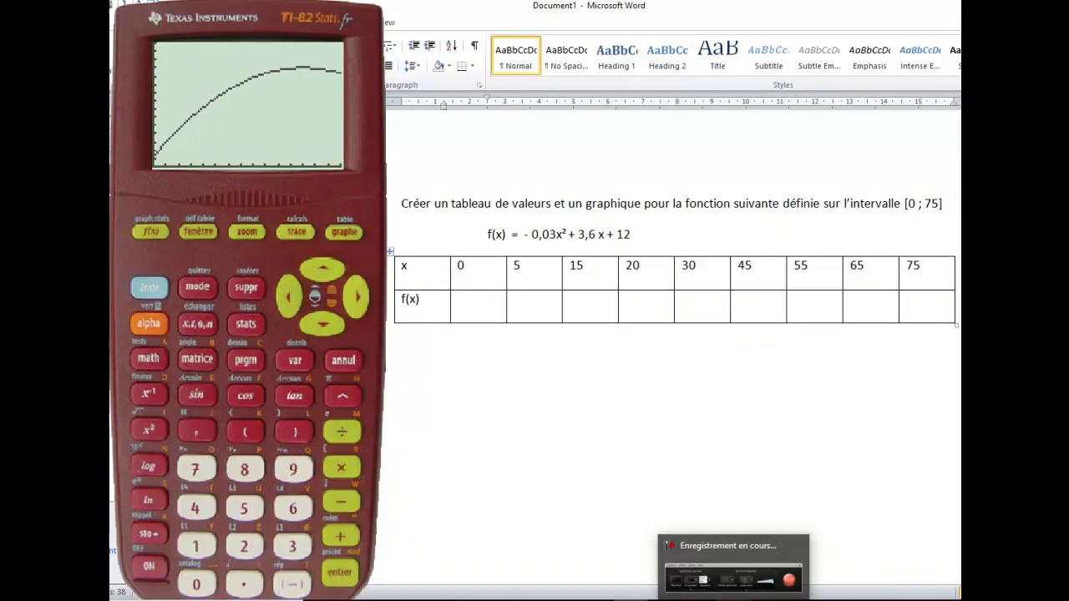Click the trace key on the calculator
Image resolution: width=1069 pixels, height=601 pixels.
(x=296, y=232)
